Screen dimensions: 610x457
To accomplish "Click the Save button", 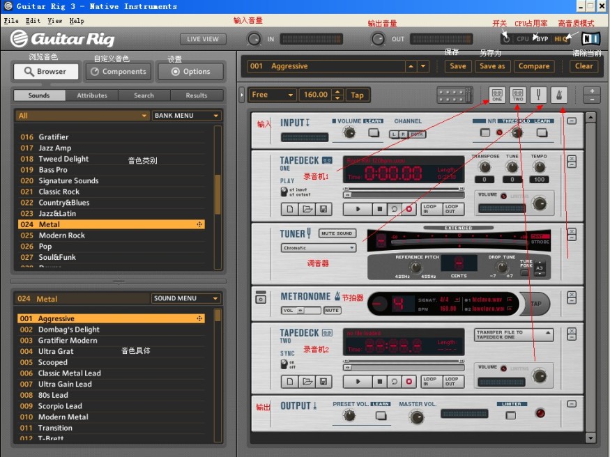I will (x=458, y=66).
